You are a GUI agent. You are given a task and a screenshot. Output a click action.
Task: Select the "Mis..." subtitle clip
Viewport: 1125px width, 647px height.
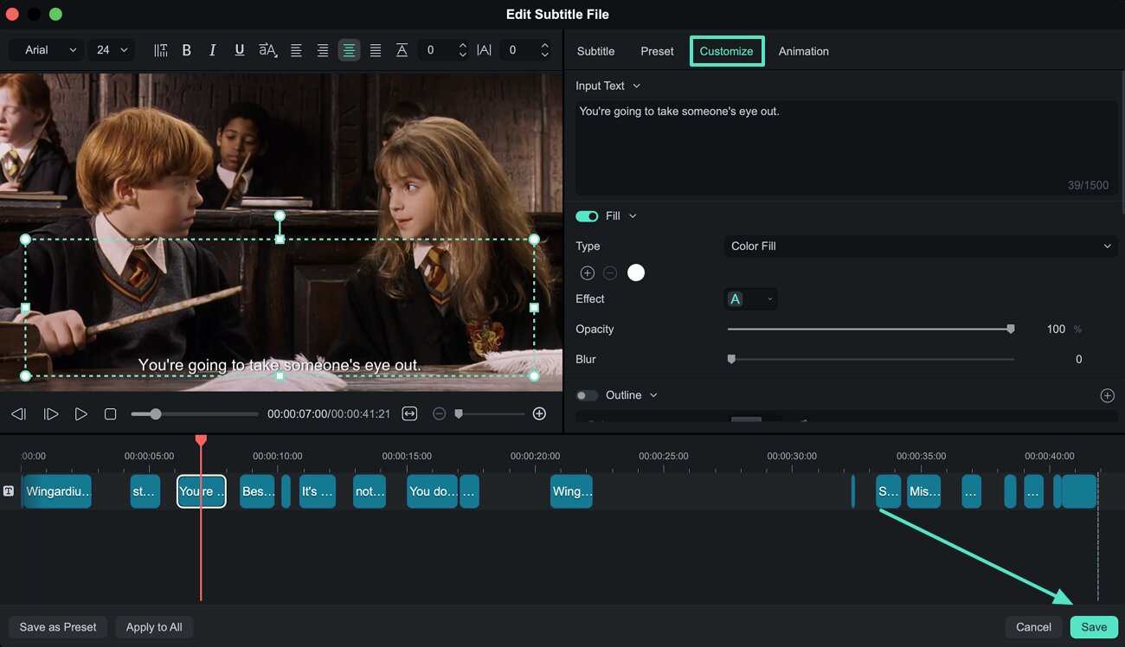[923, 491]
